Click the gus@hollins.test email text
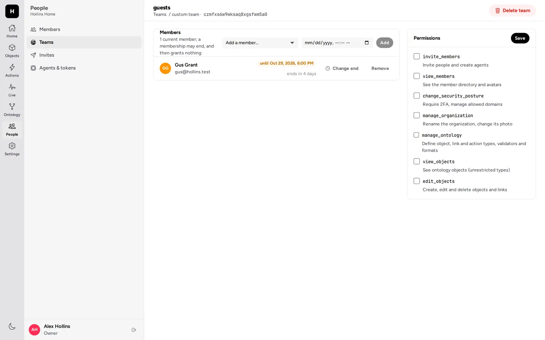545x340 pixels. pos(192,72)
